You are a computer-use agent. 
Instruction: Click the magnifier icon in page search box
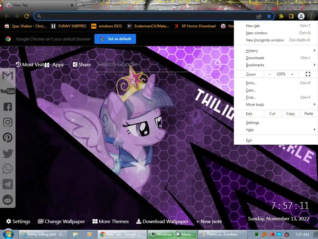coord(217,63)
